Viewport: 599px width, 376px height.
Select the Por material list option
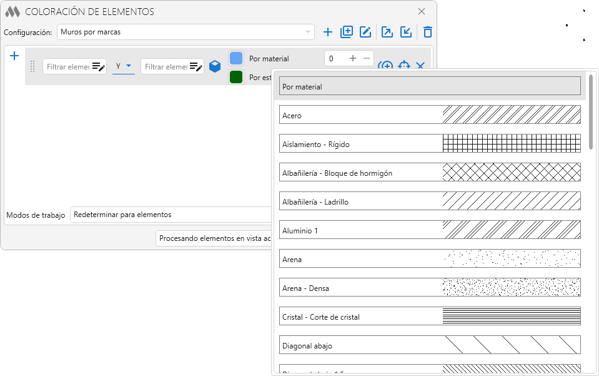click(430, 86)
